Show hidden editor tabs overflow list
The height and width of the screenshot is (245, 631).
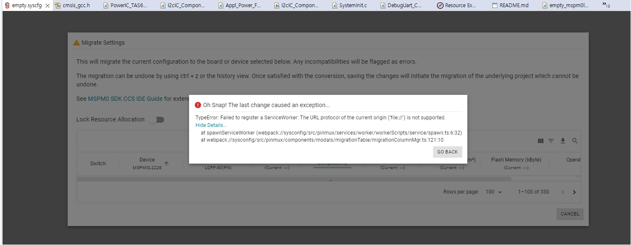point(606,5)
